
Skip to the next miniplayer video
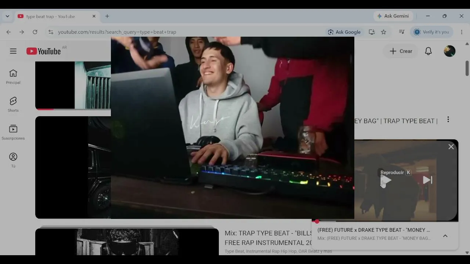[427, 180]
